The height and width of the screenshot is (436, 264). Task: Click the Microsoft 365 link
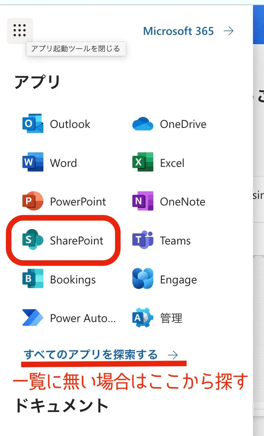click(178, 31)
